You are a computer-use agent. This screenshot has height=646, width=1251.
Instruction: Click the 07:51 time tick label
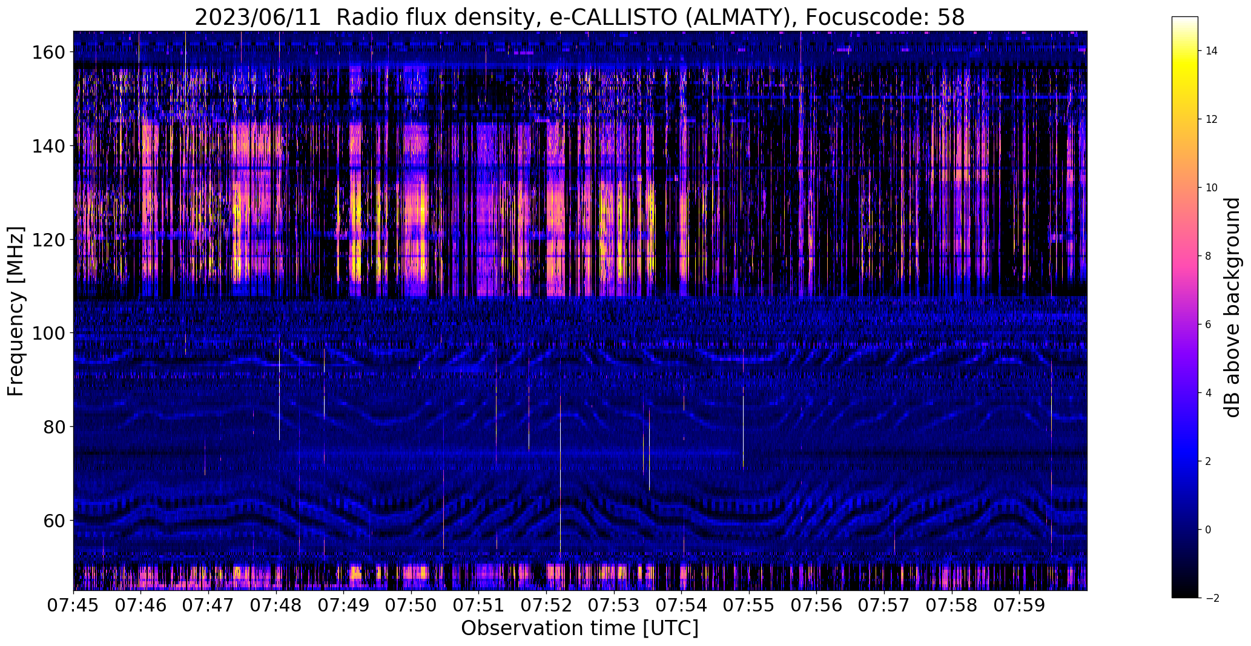pyautogui.click(x=479, y=605)
